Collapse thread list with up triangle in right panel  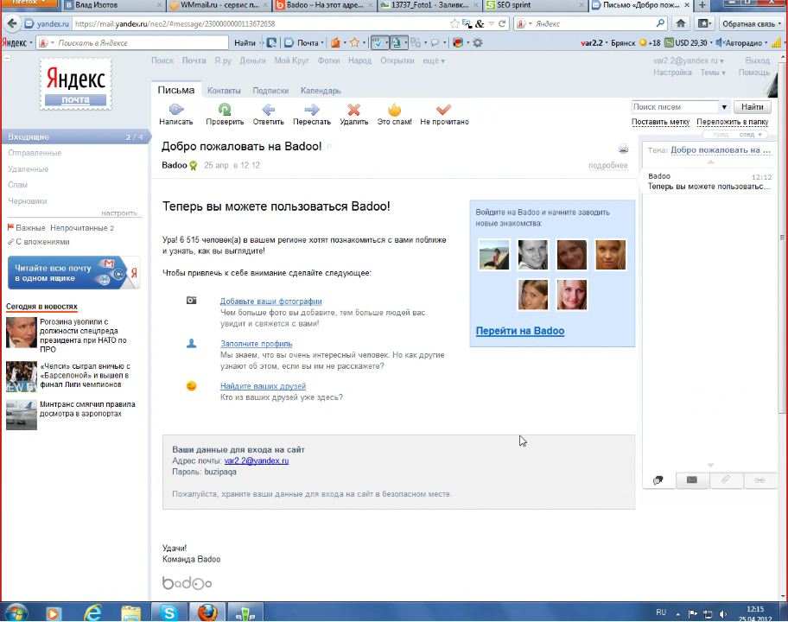tap(710, 162)
